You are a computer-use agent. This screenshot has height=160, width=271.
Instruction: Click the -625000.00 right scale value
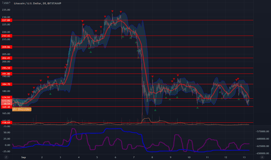[262, 146]
